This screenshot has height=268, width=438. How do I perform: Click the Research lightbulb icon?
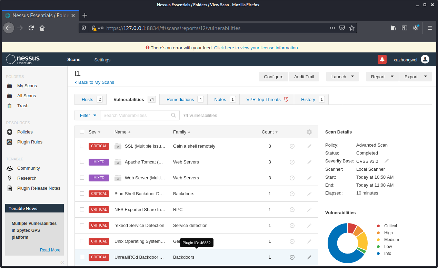pos(10,178)
